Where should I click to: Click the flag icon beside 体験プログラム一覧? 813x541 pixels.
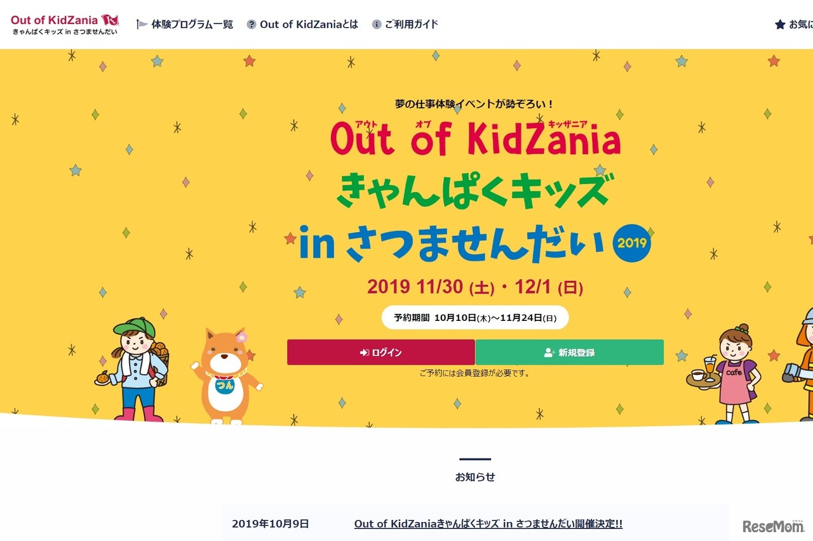click(x=140, y=24)
